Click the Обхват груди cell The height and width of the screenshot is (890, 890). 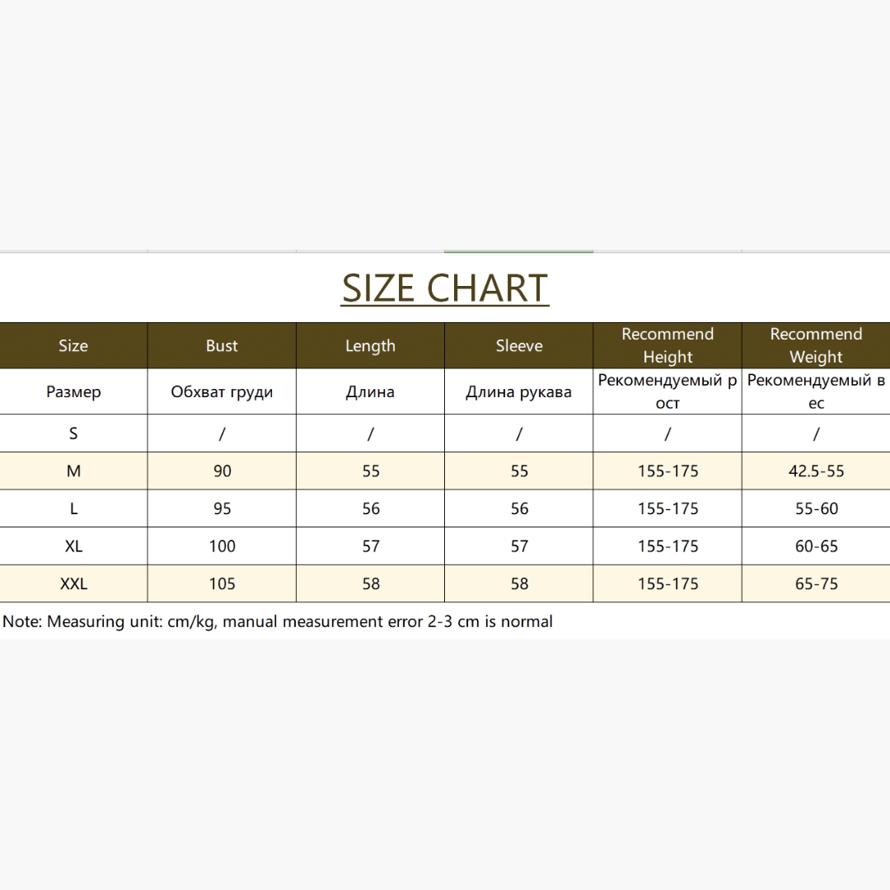[x=222, y=391]
